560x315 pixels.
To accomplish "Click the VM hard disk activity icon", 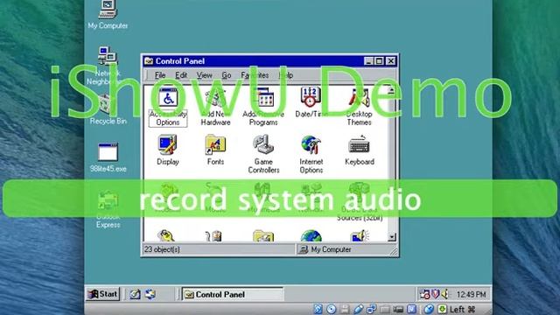I will 318,309.
